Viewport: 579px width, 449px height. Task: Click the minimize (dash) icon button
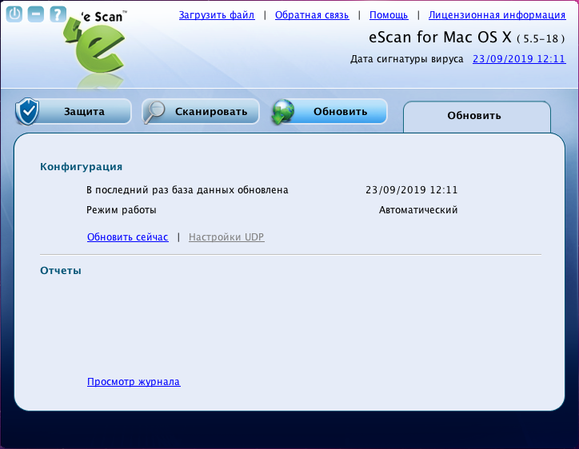pyautogui.click(x=36, y=14)
